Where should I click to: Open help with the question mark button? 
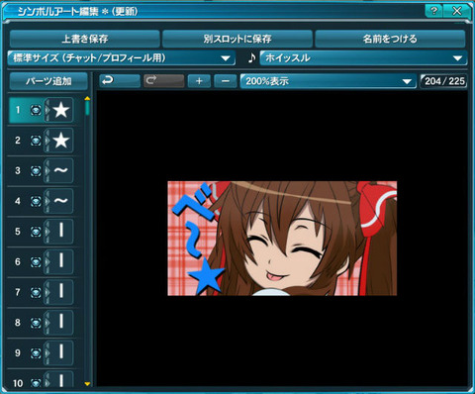point(433,11)
